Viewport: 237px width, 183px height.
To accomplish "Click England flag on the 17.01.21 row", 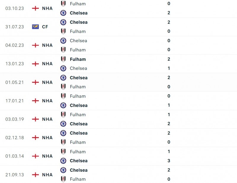I will (x=36, y=101).
